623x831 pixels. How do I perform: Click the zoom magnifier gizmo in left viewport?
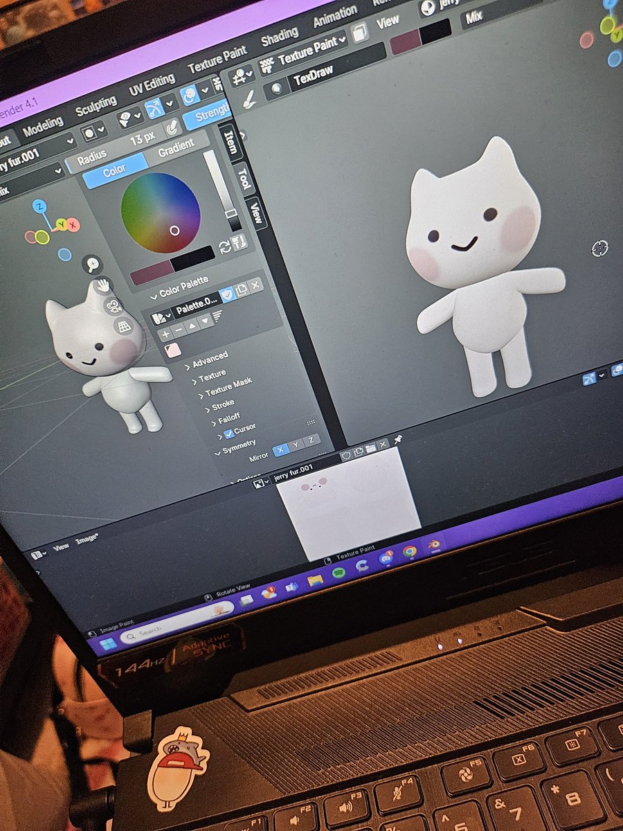click(92, 263)
